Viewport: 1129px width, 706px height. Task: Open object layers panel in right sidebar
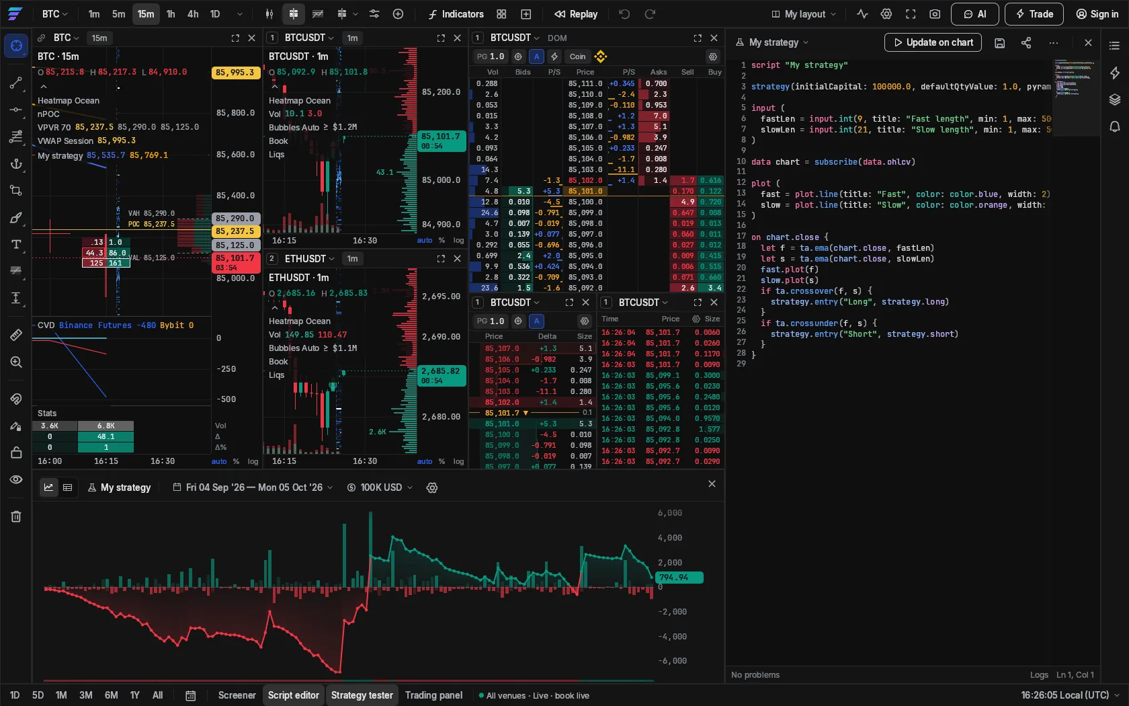coord(1115,100)
